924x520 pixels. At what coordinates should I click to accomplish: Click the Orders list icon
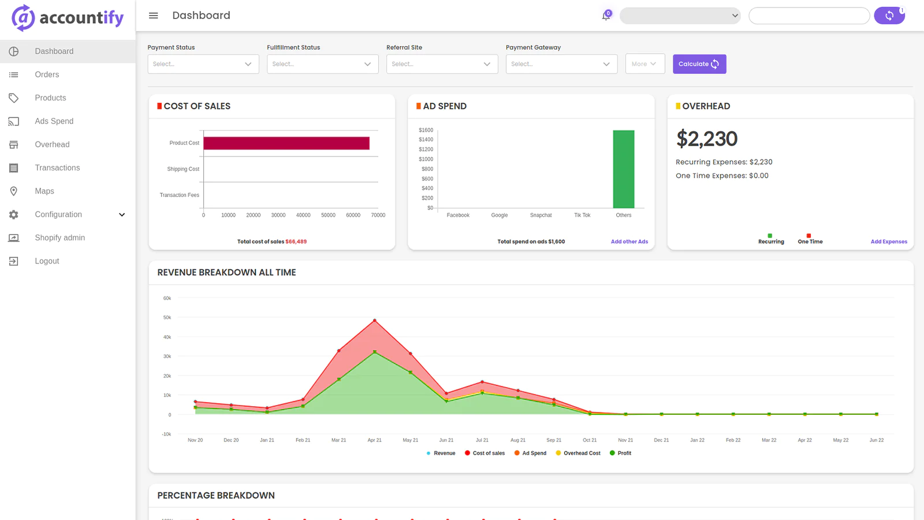[14, 75]
